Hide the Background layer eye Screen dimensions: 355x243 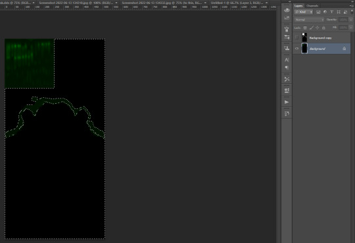tap(296, 49)
